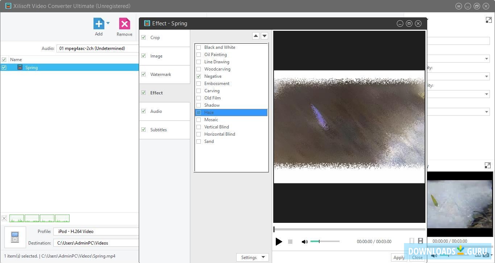This screenshot has width=495, height=263.
Task: Move effect up with the up arrow
Action: 256,35
